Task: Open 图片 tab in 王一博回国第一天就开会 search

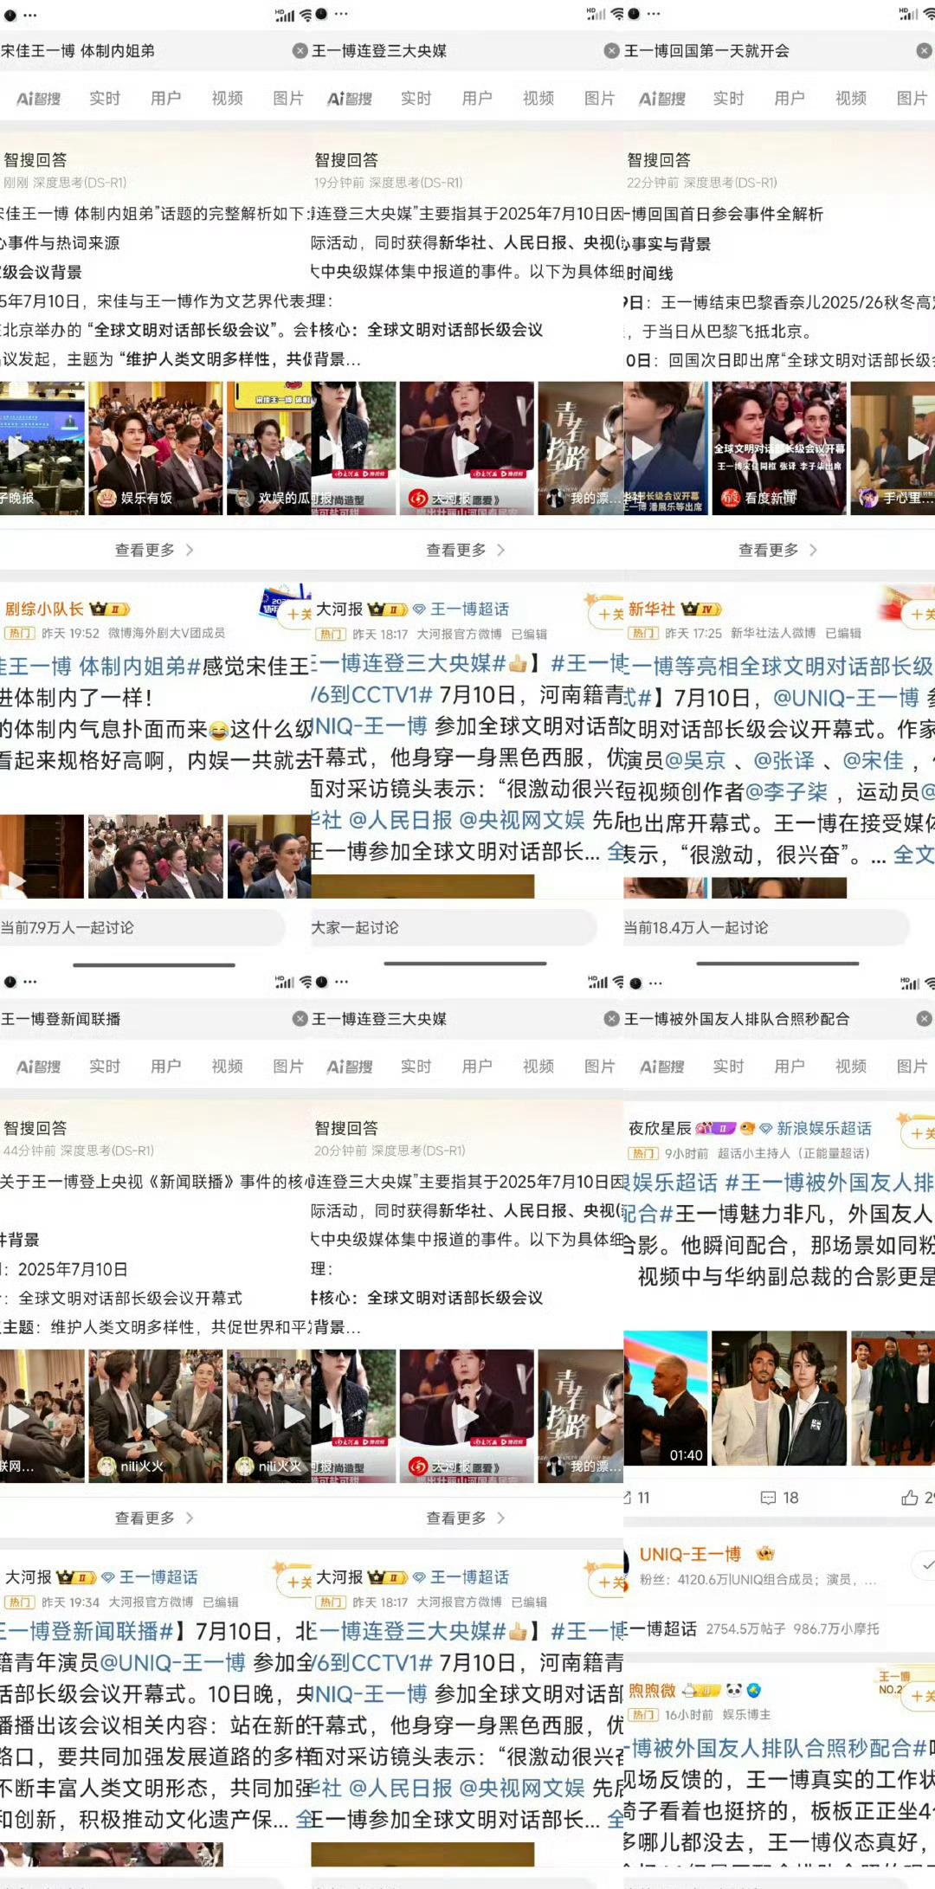Action: 912,99
